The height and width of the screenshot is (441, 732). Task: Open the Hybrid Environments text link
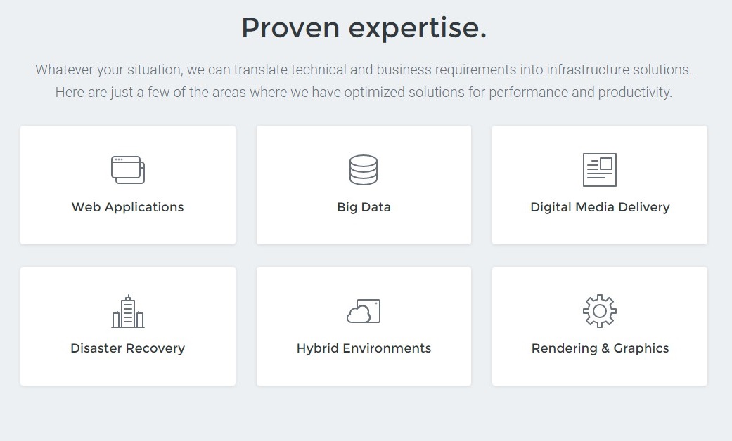click(x=364, y=348)
